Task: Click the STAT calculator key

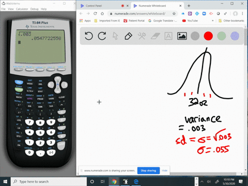Action: click(x=40, y=91)
